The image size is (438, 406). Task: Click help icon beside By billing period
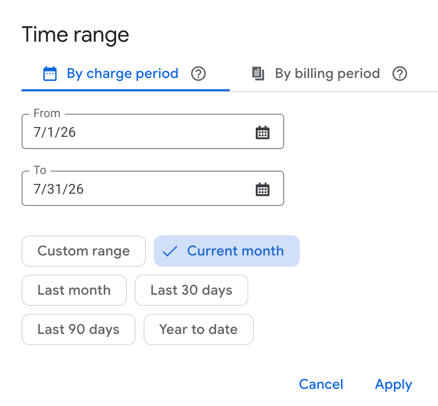(400, 74)
